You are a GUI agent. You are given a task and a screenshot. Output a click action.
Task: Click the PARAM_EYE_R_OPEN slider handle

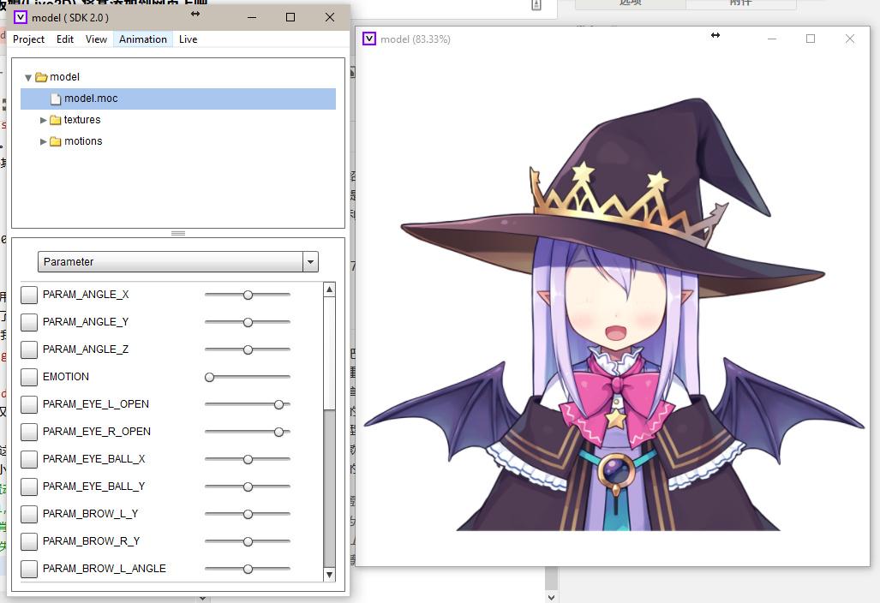point(279,433)
